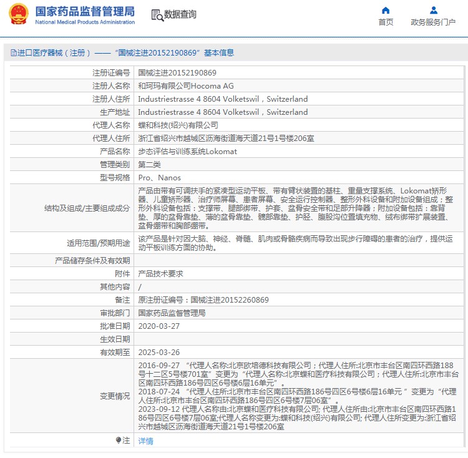Image resolution: width=468 pixels, height=458 pixels.
Task: Open 政务服务门户 text link
Action: pos(433,22)
